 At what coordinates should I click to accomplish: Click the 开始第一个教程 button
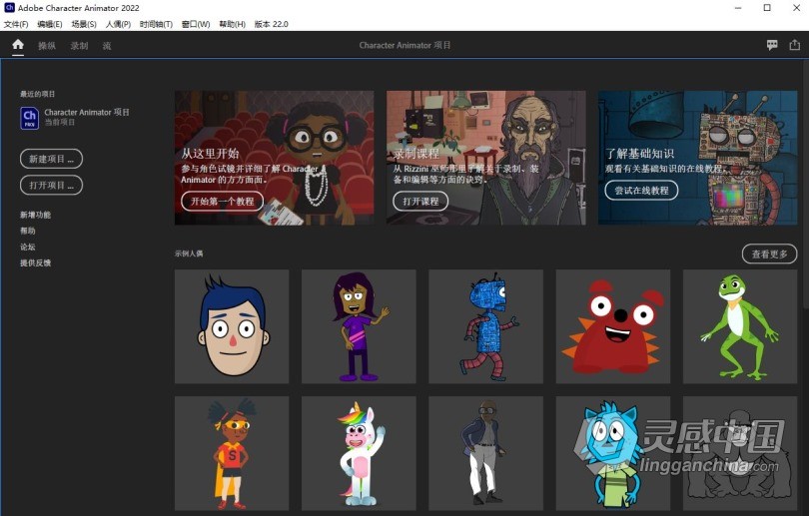coord(223,201)
